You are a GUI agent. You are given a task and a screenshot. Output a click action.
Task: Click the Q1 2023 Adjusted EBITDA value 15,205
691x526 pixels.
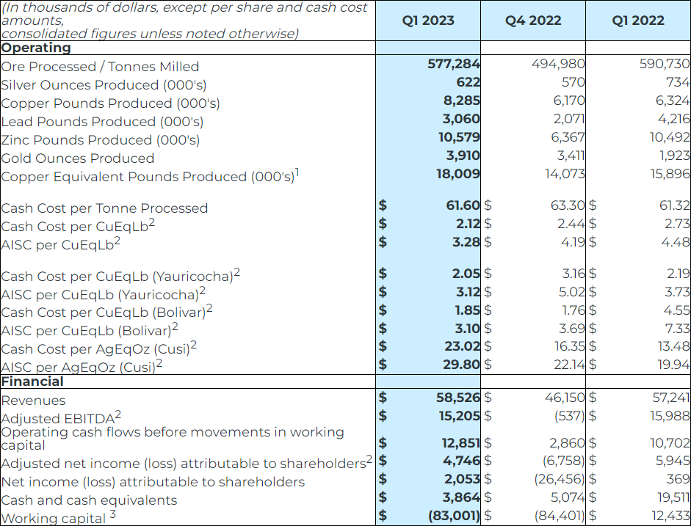click(460, 416)
